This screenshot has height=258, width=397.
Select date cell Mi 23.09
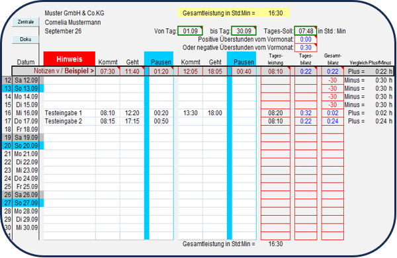26,170
